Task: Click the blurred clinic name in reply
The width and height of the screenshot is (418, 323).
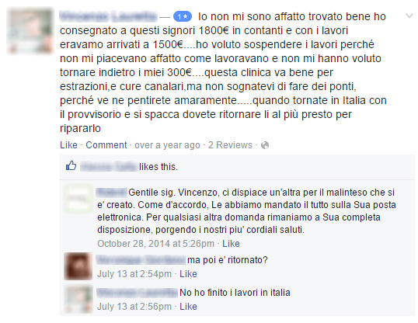Action: (111, 192)
